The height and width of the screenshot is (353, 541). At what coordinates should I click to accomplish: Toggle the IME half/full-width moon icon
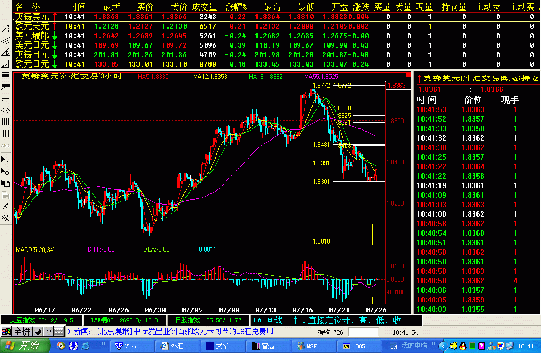point(38,332)
